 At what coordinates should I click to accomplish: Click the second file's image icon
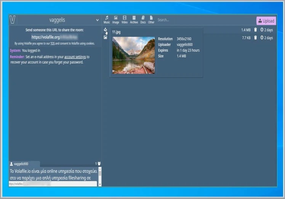pos(105,37)
